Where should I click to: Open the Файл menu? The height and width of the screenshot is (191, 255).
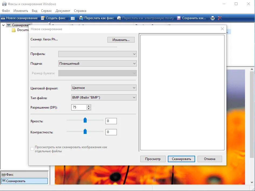[6, 11]
